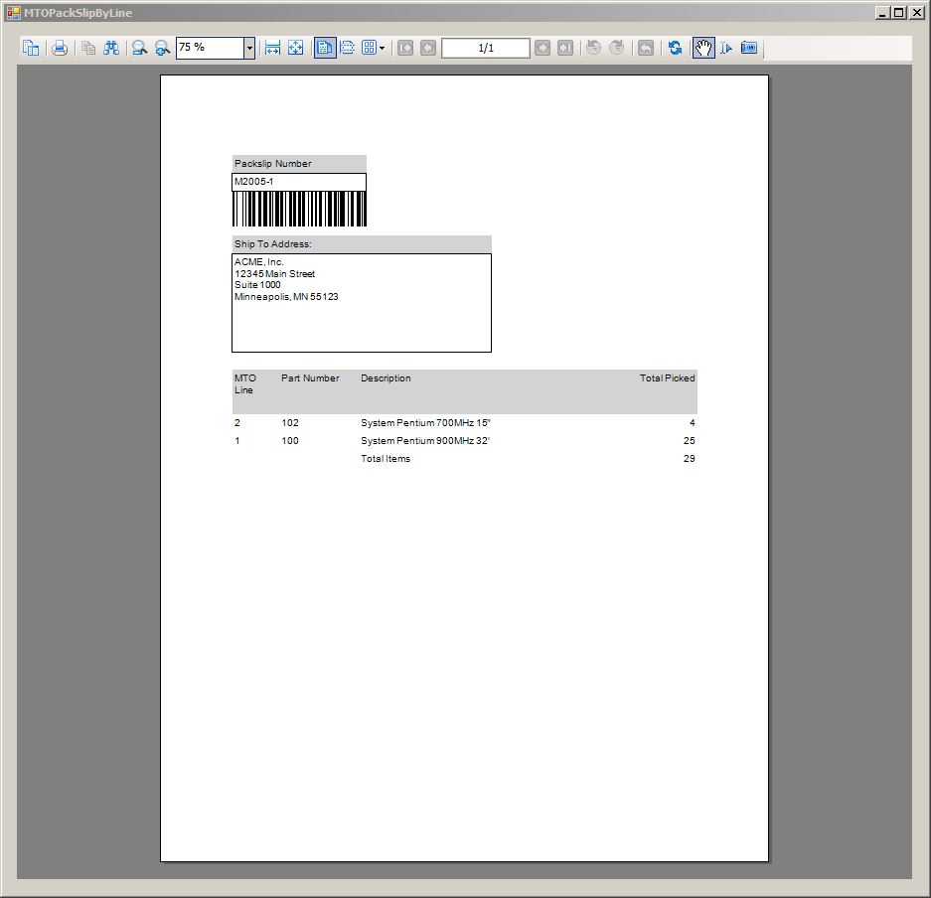Click the printer icon
The height and width of the screenshot is (898, 931).
pyautogui.click(x=60, y=48)
